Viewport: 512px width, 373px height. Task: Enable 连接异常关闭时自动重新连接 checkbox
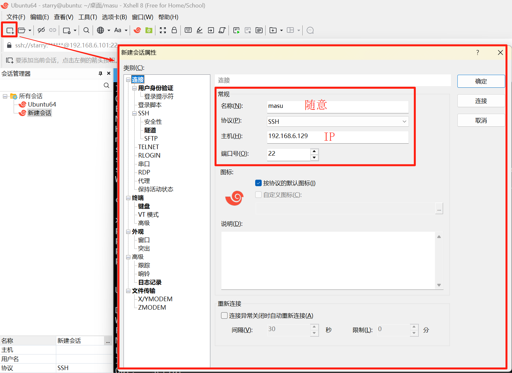224,315
